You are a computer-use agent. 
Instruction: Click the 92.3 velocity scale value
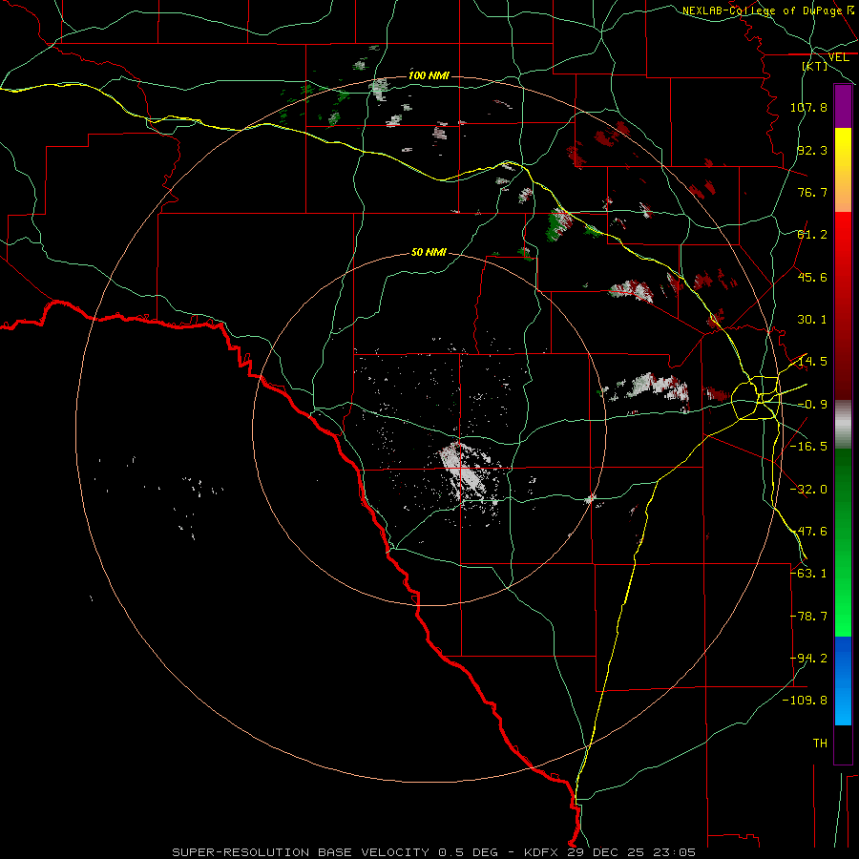coord(812,150)
